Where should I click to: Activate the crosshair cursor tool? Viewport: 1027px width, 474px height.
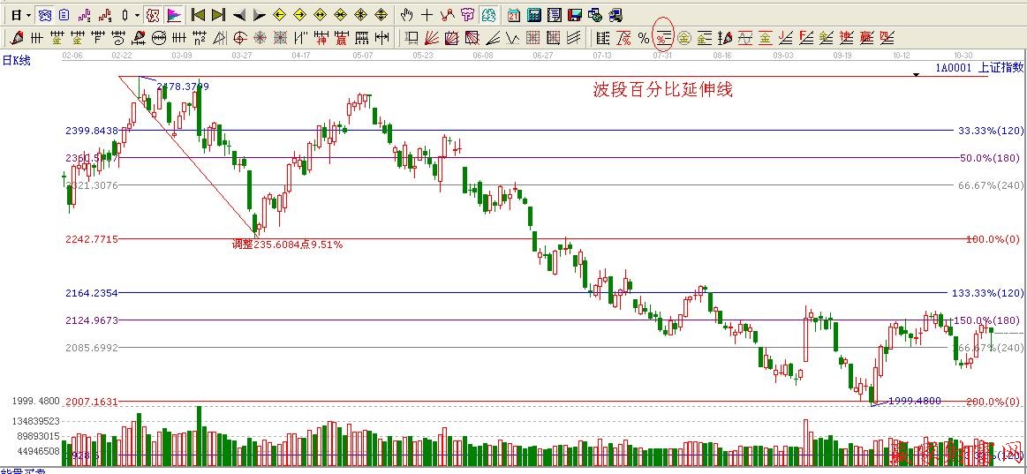(x=427, y=15)
